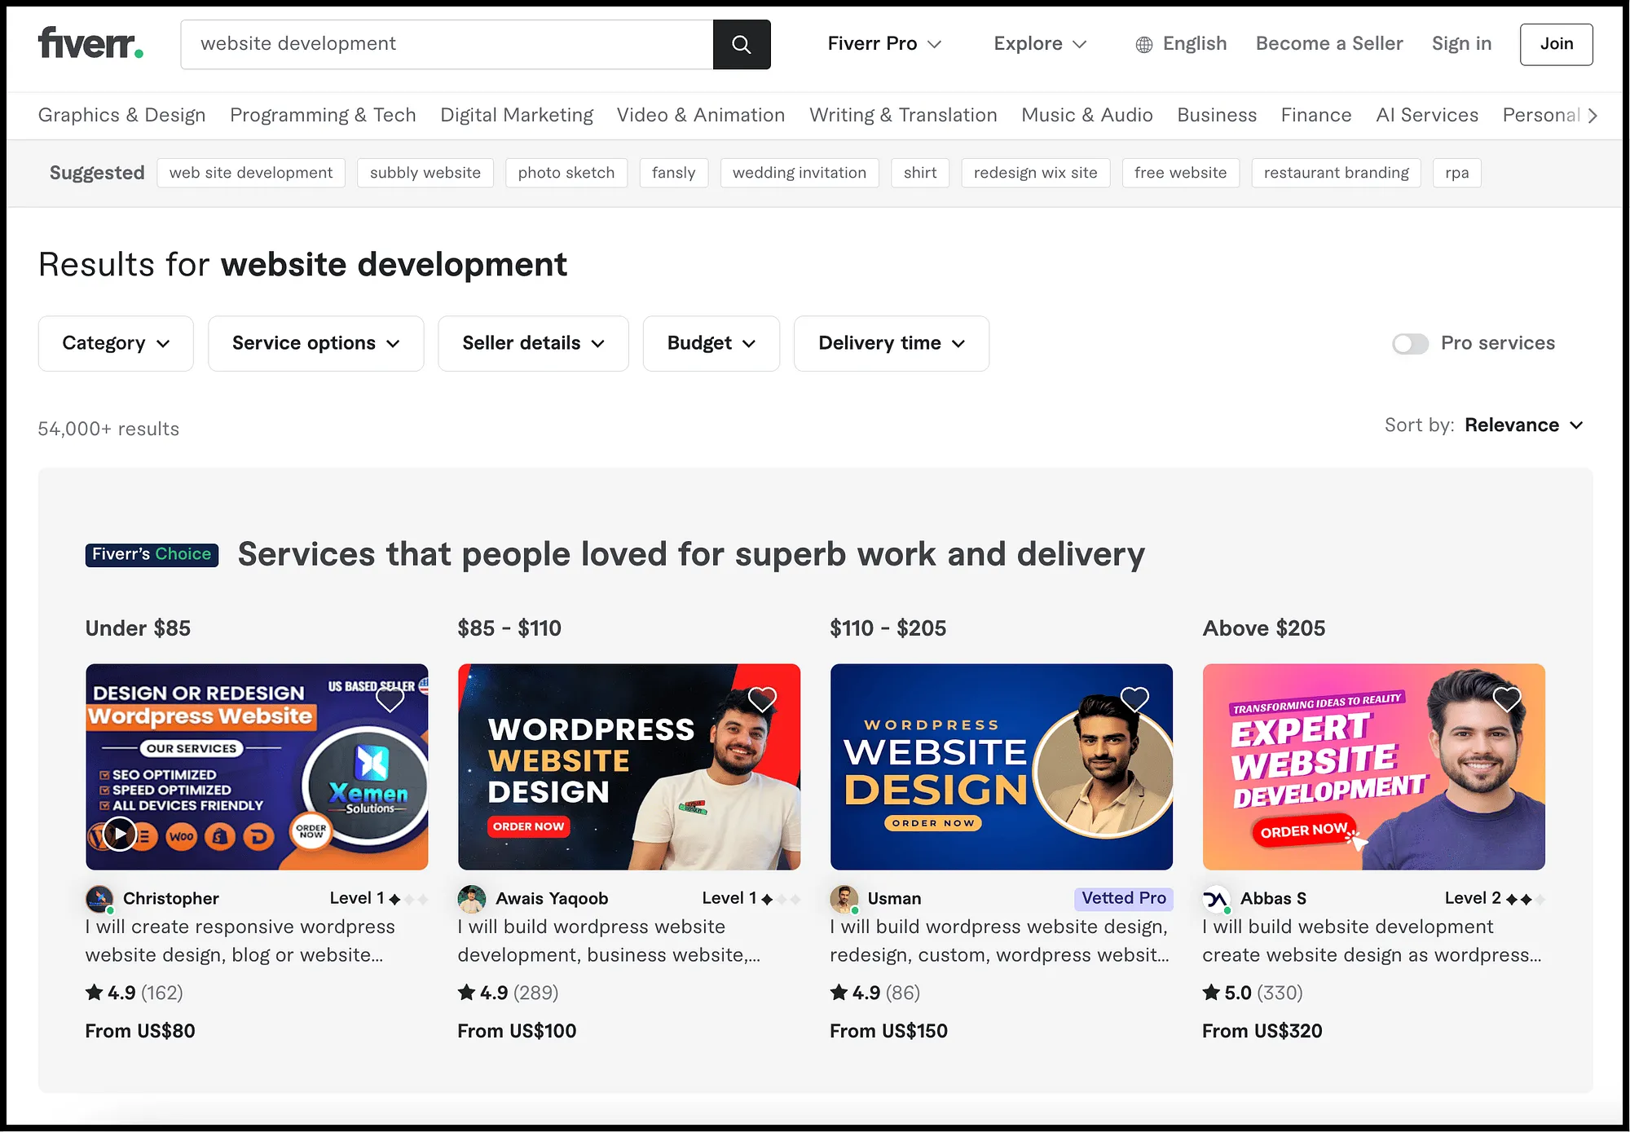Click the Vetted Pro badge on Usman's gig
1630x1132 pixels.
[1123, 898]
